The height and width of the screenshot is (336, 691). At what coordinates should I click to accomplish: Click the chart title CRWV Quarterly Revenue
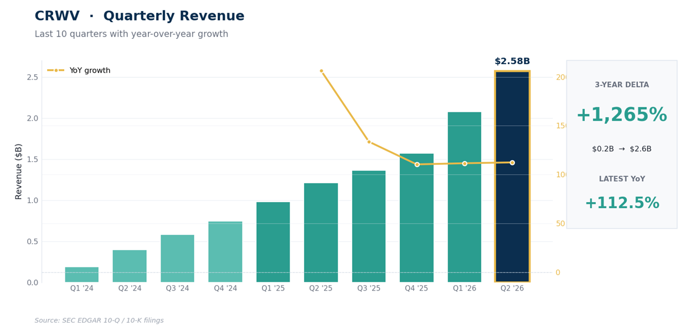click(x=140, y=17)
